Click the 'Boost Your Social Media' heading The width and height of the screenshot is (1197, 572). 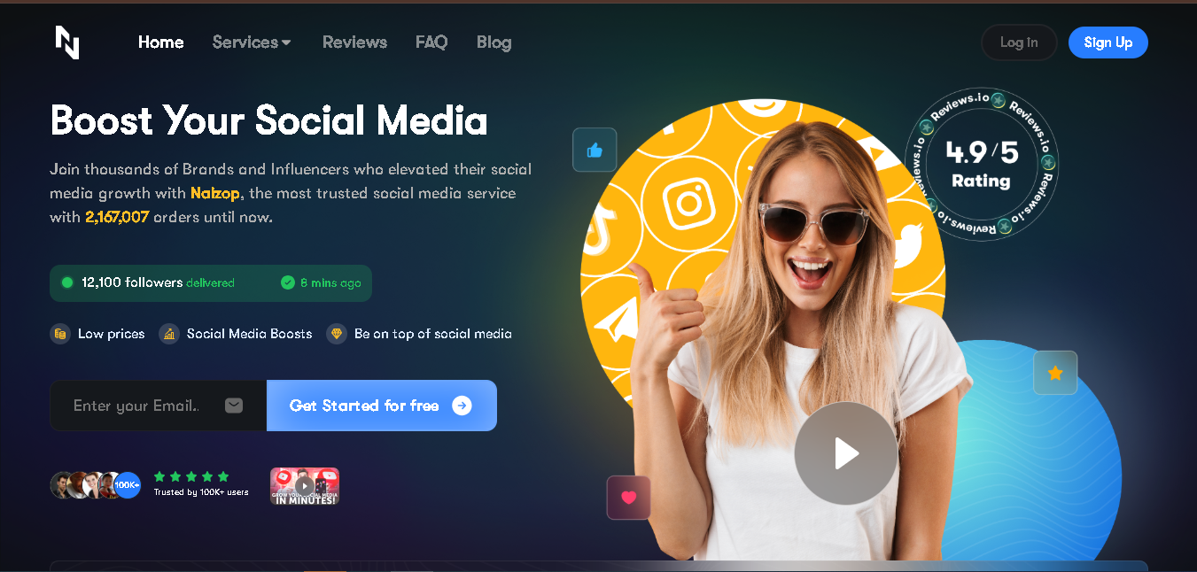coord(269,120)
